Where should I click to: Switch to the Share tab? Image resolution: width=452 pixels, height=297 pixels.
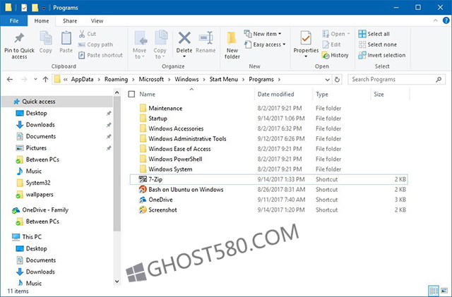tap(70, 20)
